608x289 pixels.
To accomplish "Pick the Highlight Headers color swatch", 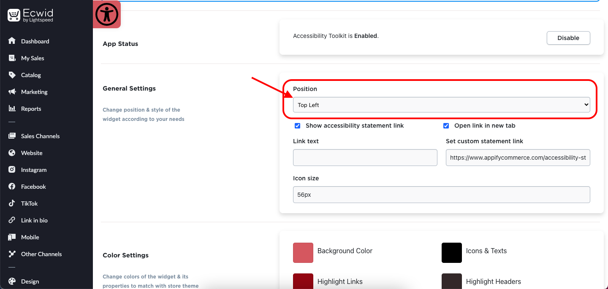I will point(452,281).
